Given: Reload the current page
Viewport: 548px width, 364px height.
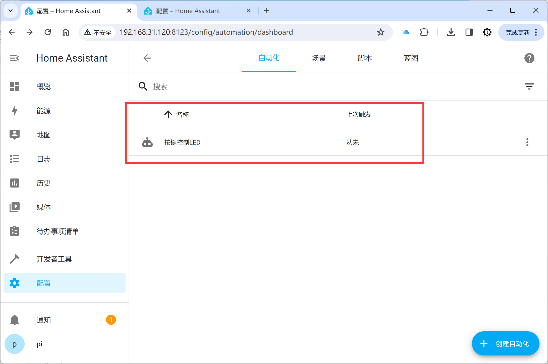Looking at the screenshot, I should tap(48, 32).
